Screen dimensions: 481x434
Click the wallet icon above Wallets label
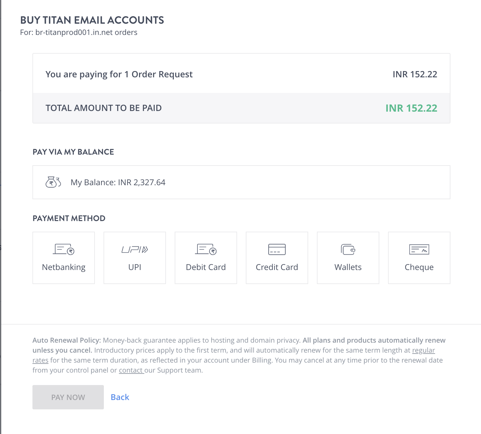pyautogui.click(x=348, y=249)
